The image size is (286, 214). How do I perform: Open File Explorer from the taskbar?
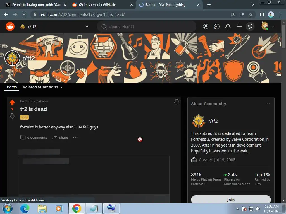pos(42,208)
